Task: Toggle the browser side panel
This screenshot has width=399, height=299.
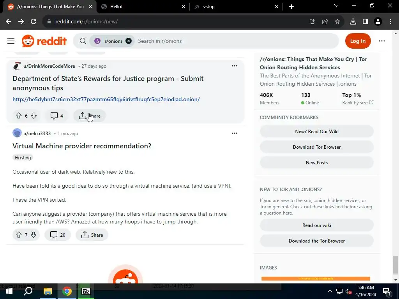Action: [365, 22]
